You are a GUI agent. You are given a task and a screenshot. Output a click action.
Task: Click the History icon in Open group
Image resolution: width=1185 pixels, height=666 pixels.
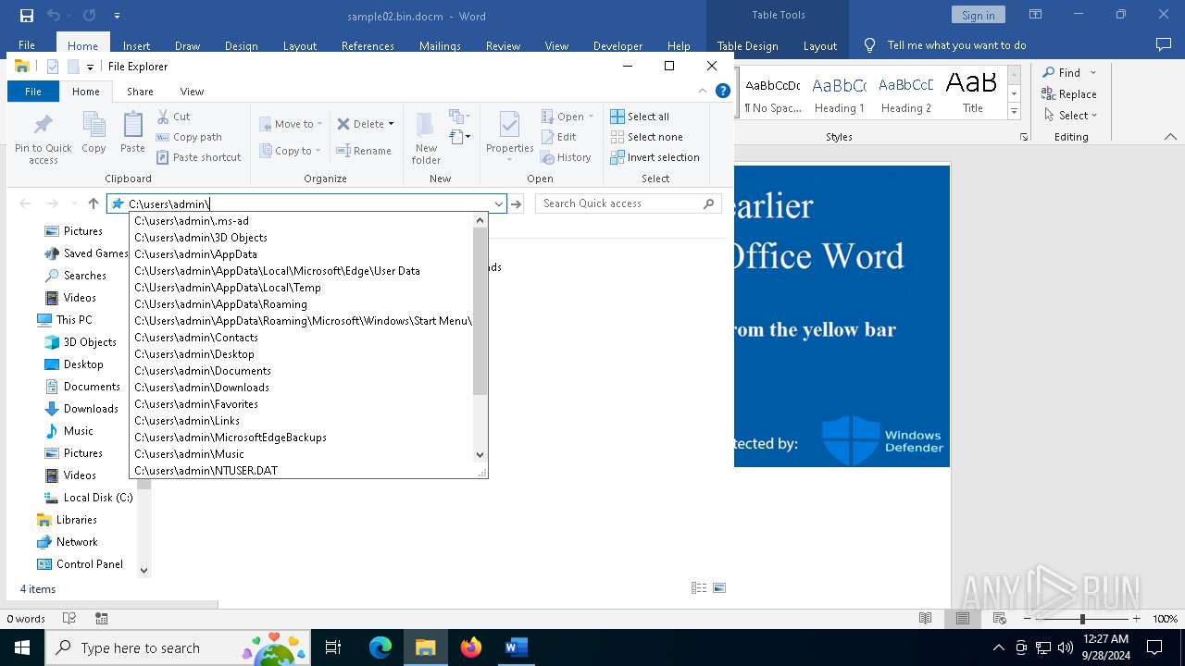coord(547,157)
